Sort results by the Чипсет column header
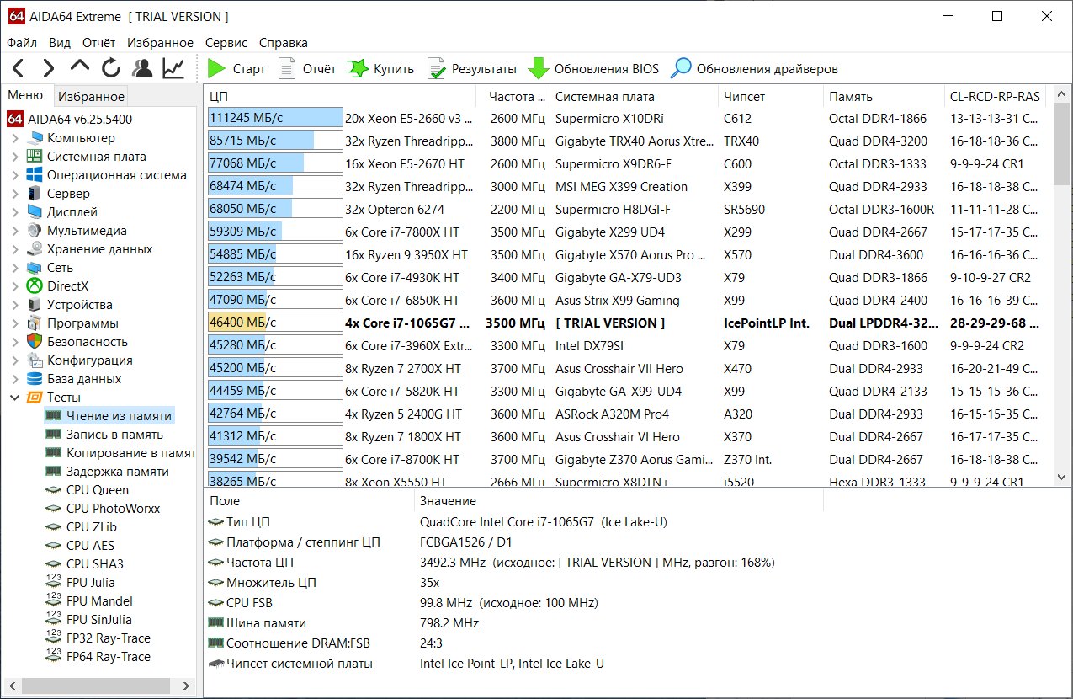Image resolution: width=1073 pixels, height=699 pixels. 771,96
